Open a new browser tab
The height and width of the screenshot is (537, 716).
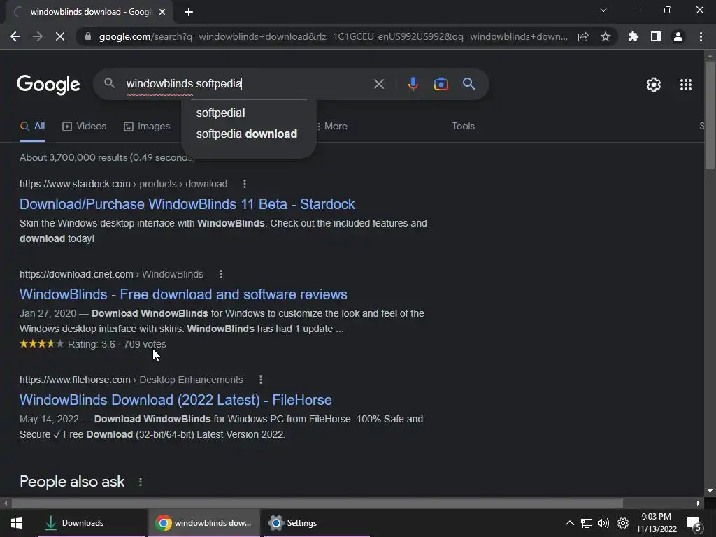(189, 12)
